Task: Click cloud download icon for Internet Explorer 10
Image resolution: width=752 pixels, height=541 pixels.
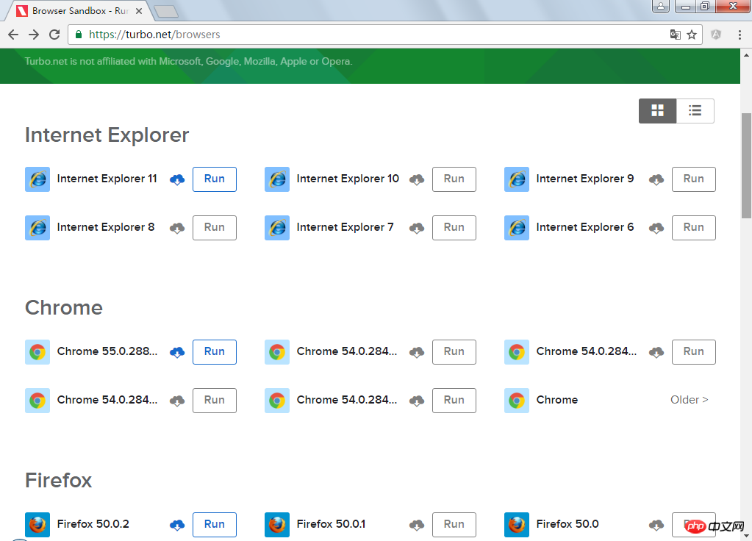Action: coord(417,180)
